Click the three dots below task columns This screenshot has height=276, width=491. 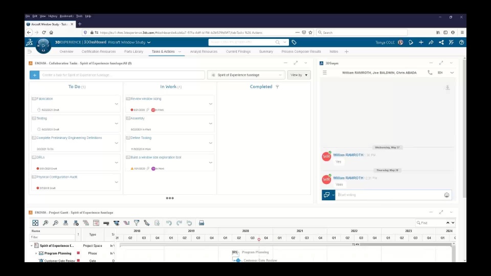coord(170,198)
